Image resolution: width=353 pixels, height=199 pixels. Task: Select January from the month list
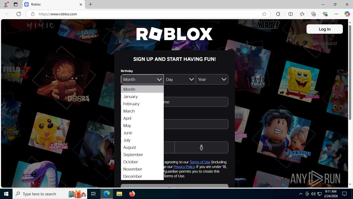point(142,96)
